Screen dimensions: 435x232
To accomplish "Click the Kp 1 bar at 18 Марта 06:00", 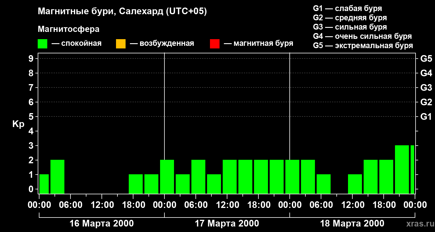I will [324, 184].
